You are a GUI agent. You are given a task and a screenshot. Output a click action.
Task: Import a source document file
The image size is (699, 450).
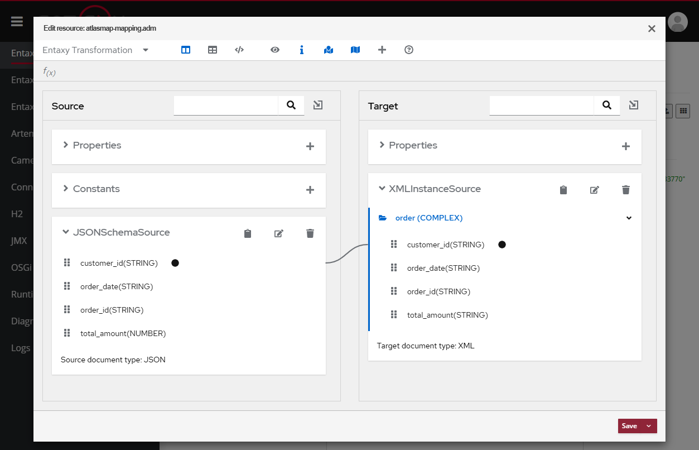pos(318,105)
